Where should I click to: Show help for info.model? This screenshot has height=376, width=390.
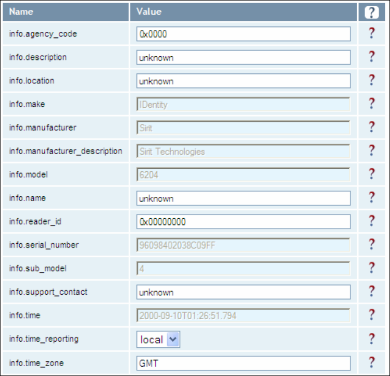[372, 174]
